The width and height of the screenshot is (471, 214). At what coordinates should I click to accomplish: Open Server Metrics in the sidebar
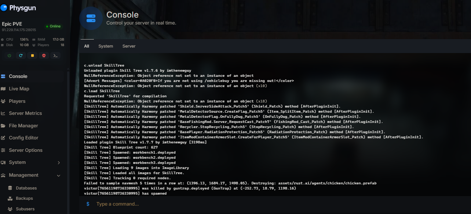pos(25,113)
